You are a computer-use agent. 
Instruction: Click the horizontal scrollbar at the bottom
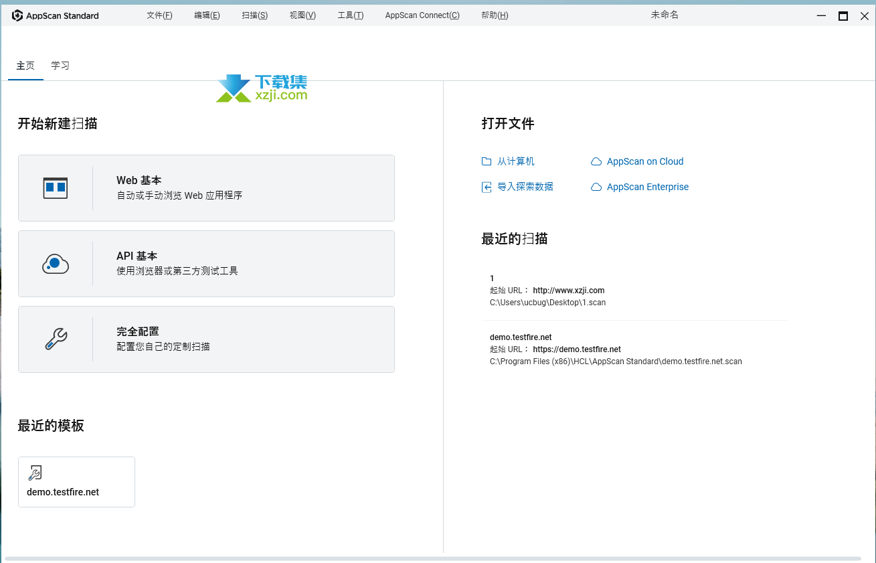[x=432, y=558]
